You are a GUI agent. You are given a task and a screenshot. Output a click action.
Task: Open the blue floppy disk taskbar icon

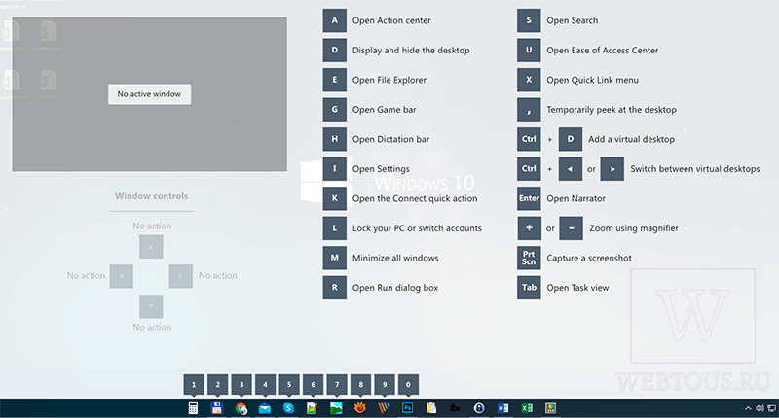click(x=216, y=408)
